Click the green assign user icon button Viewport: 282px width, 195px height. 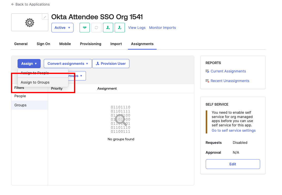[108, 28]
